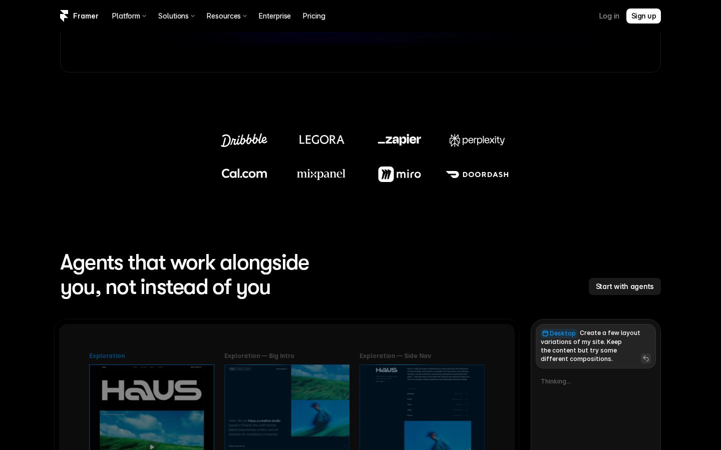721x450 pixels.
Task: Click the Agents that work alongside heading
Action: (x=184, y=274)
